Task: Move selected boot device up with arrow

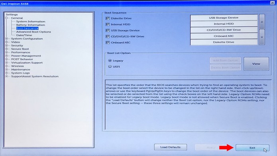Action: click(262, 22)
